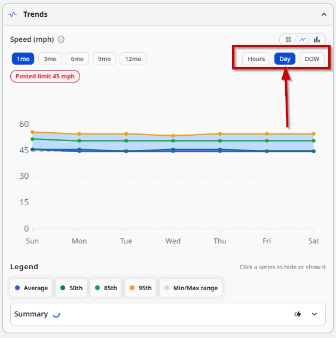Choose the 6mo range button
Screen dimensions: 336x338
coord(77,59)
